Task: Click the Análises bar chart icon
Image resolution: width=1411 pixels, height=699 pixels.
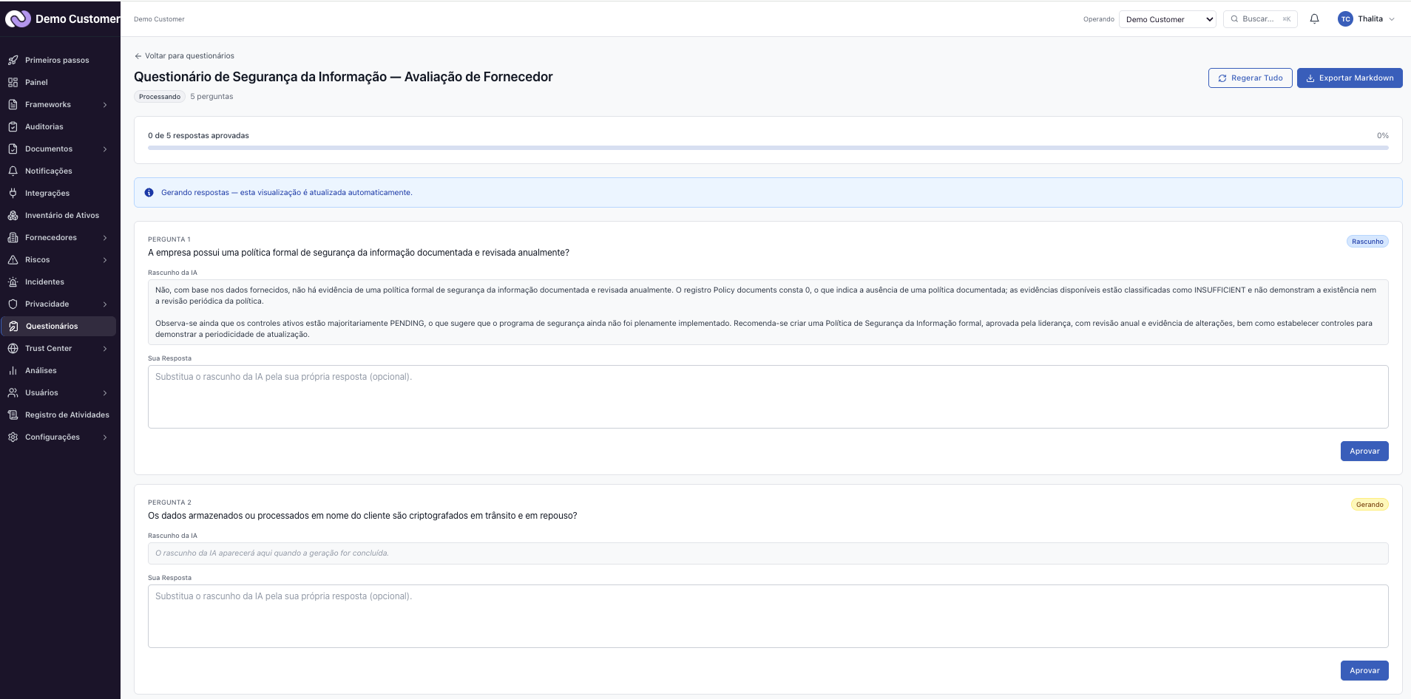Action: tap(13, 370)
